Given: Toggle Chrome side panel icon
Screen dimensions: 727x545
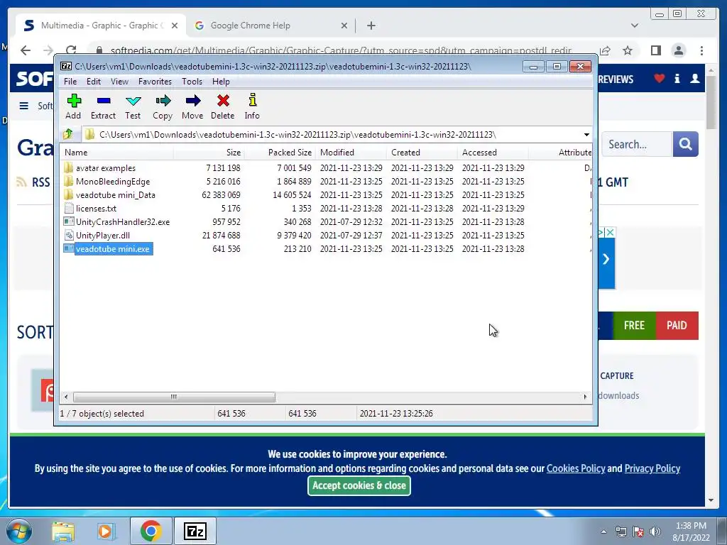Looking at the screenshot, I should tap(655, 50).
